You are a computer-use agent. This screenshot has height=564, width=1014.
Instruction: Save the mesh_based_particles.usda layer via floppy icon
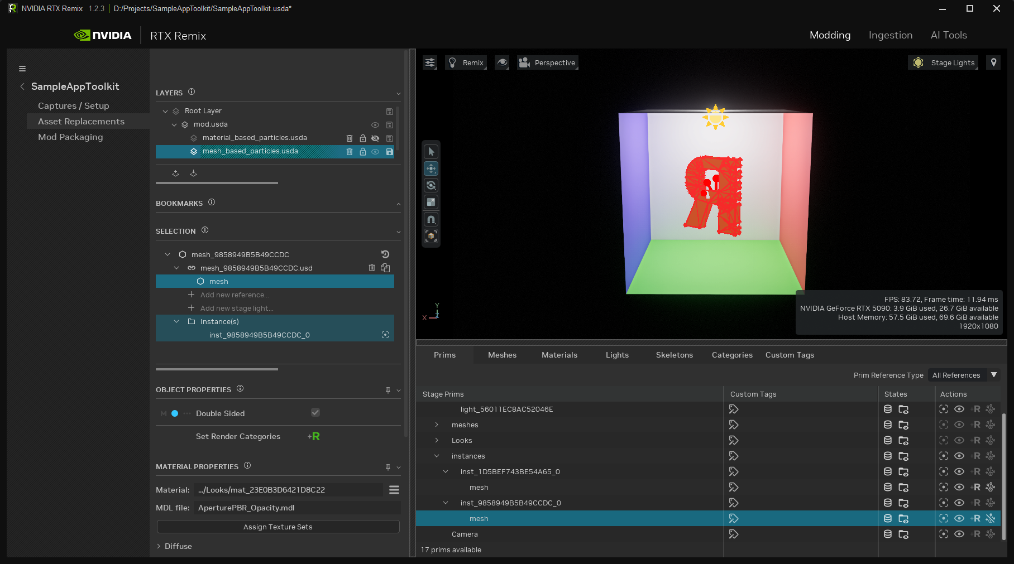[x=390, y=152]
